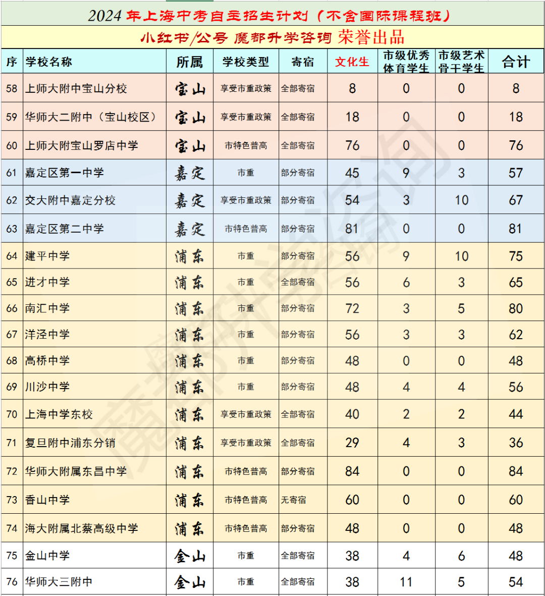Click sports value 9 in 嘉定区第一中学 row

406,173
